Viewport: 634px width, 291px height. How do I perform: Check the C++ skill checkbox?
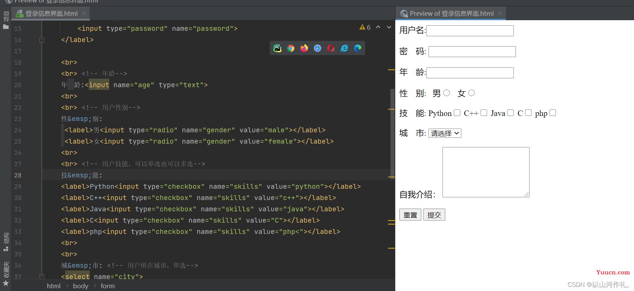point(484,113)
